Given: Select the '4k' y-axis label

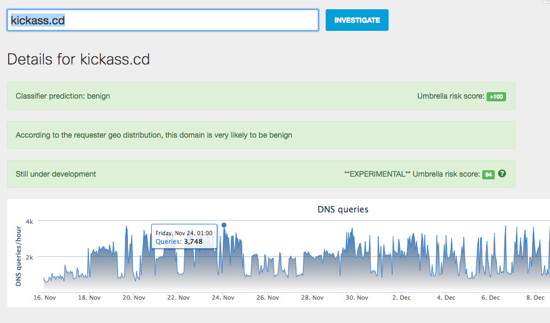Looking at the screenshot, I should pyautogui.click(x=29, y=221).
